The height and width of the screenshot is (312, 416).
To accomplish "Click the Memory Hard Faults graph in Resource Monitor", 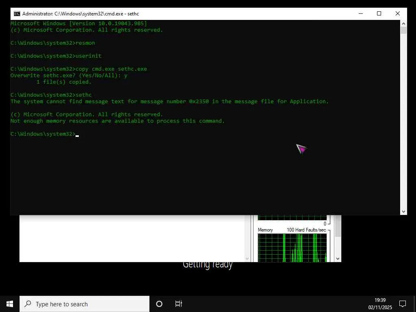I will pyautogui.click(x=292, y=248).
